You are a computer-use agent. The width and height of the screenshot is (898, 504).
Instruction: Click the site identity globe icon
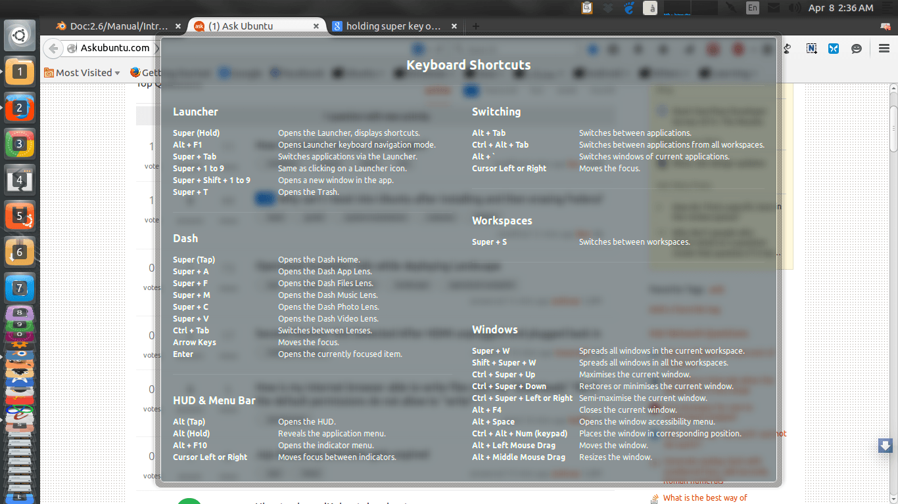pyautogui.click(x=71, y=48)
